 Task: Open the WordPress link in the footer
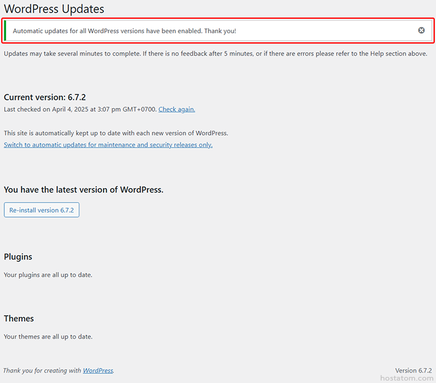click(97, 370)
